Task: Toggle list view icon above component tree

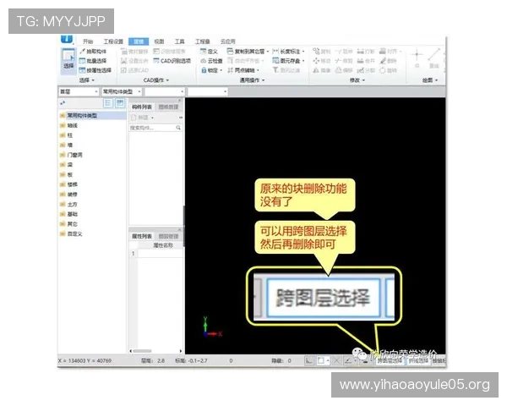Action: 107,102
